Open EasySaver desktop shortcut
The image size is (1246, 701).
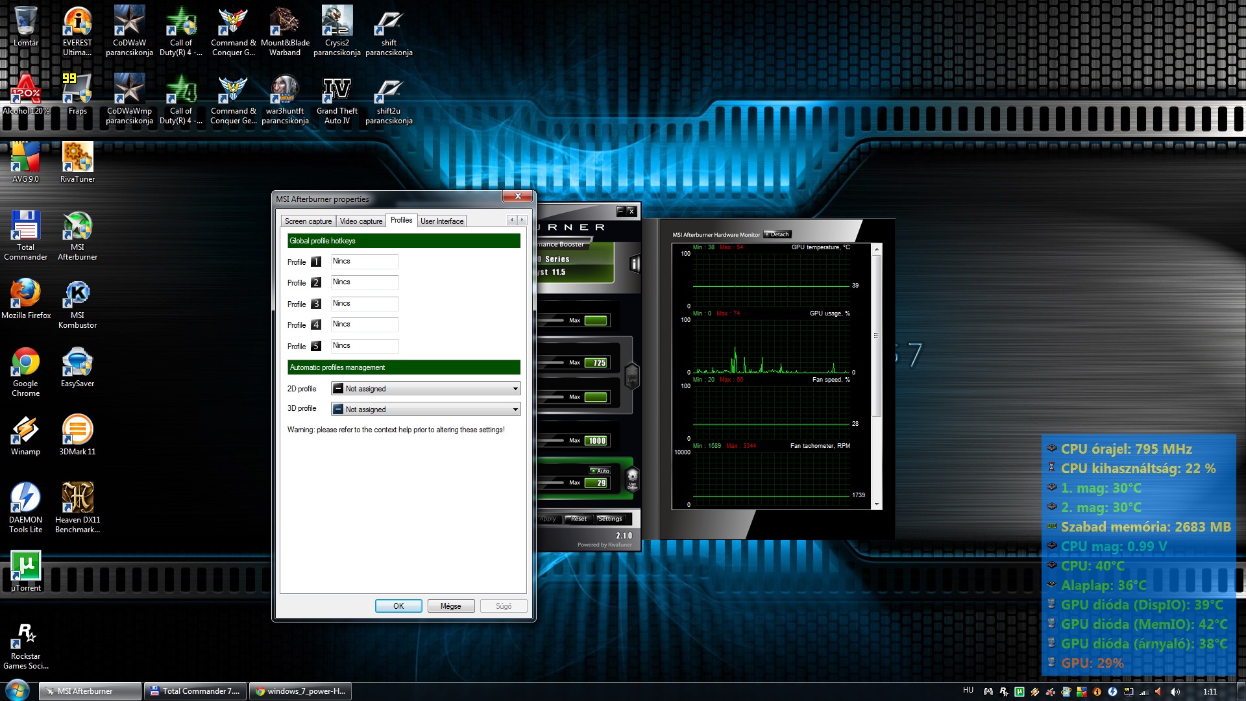tap(77, 367)
